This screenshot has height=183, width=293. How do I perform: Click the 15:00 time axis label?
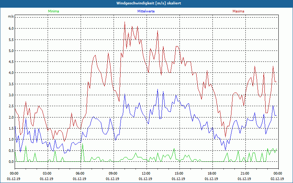click(x=179, y=173)
